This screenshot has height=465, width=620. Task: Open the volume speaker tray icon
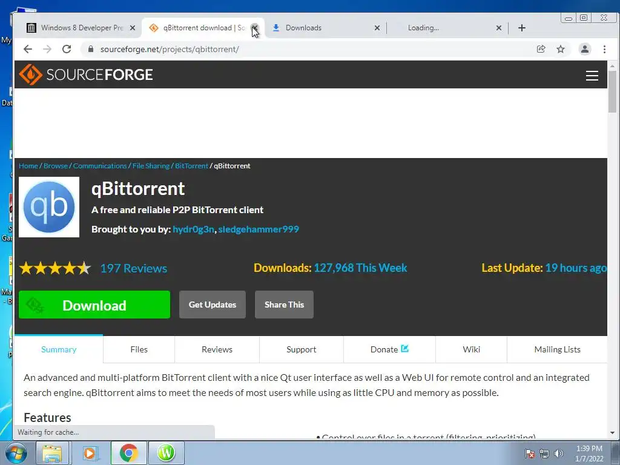(559, 453)
